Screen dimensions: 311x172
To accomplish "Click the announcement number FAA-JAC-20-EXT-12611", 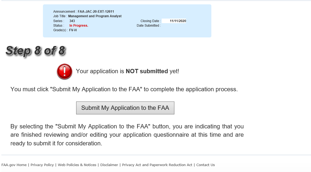I will 96,12.
